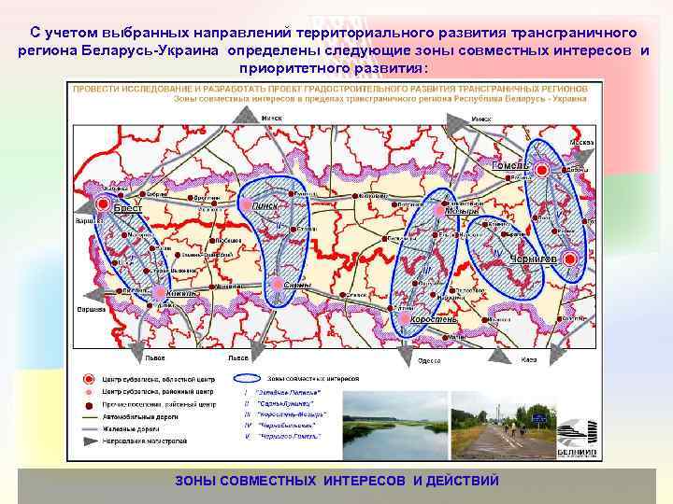Click the legend's dark red settlement symbol
Screen dimensions: 673x504
[89, 405]
